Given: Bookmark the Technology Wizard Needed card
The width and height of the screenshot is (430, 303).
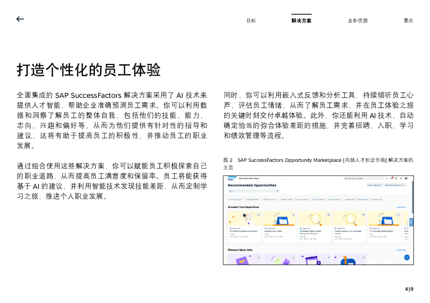Looking at the screenshot, I should click(398, 215).
